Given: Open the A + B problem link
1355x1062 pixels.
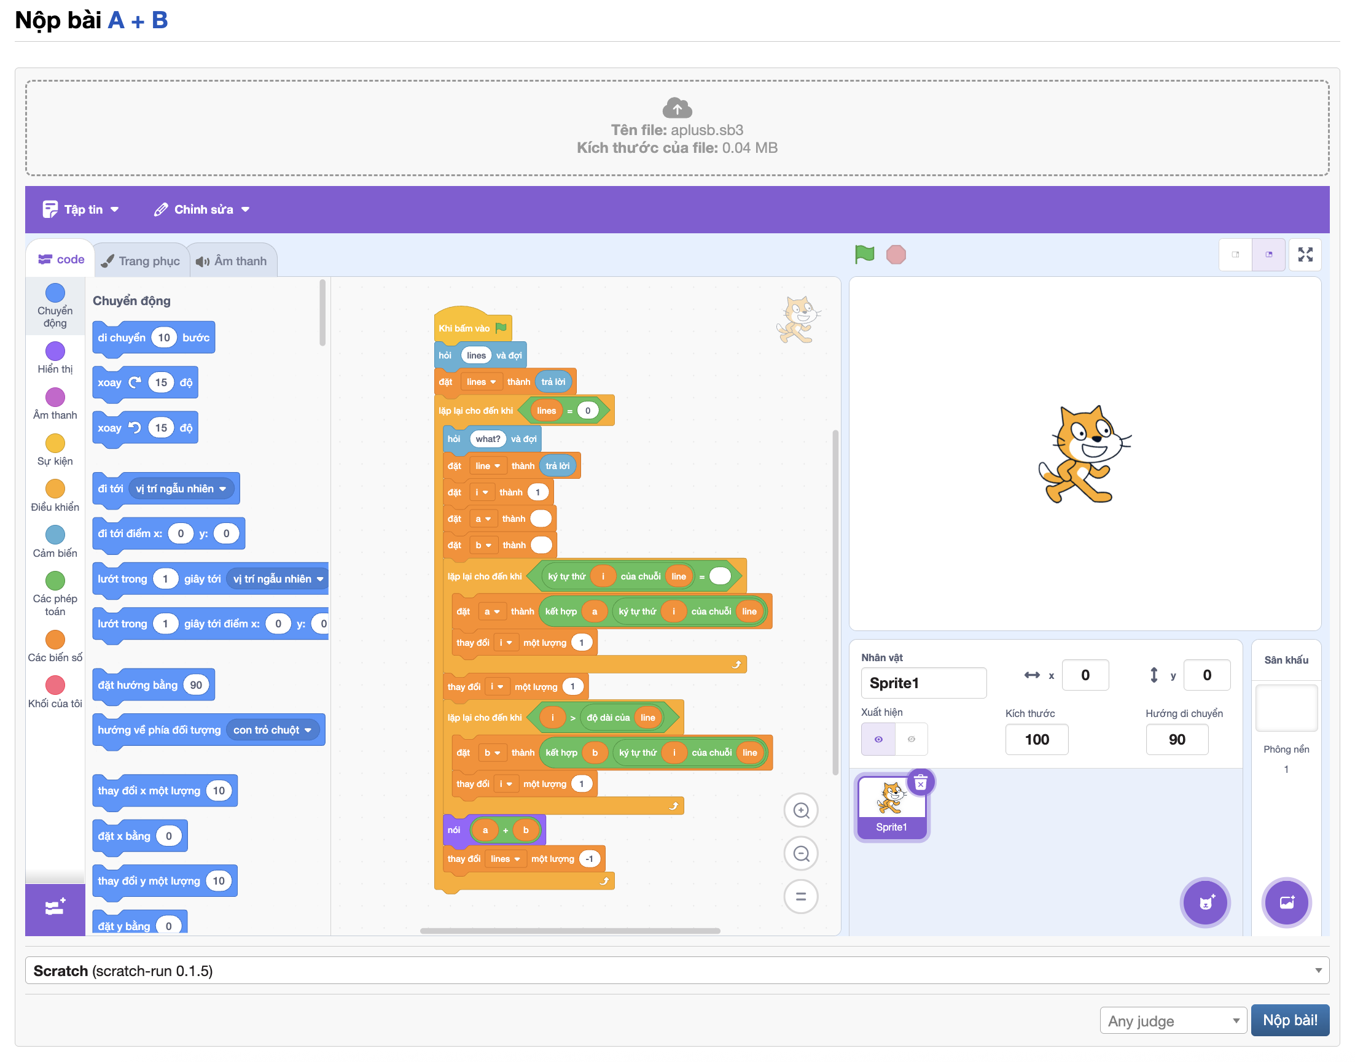Looking at the screenshot, I should click(x=138, y=20).
